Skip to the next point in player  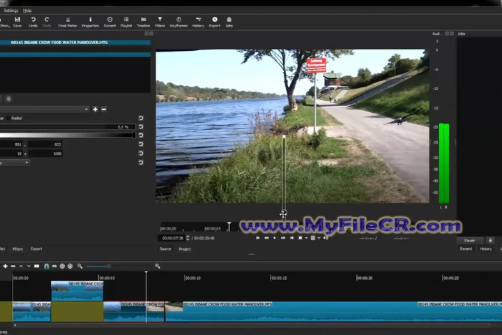pyautogui.click(x=291, y=238)
